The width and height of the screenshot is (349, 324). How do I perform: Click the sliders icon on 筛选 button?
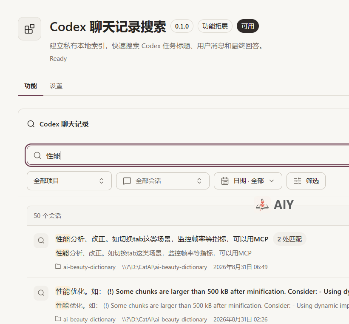[298, 181]
